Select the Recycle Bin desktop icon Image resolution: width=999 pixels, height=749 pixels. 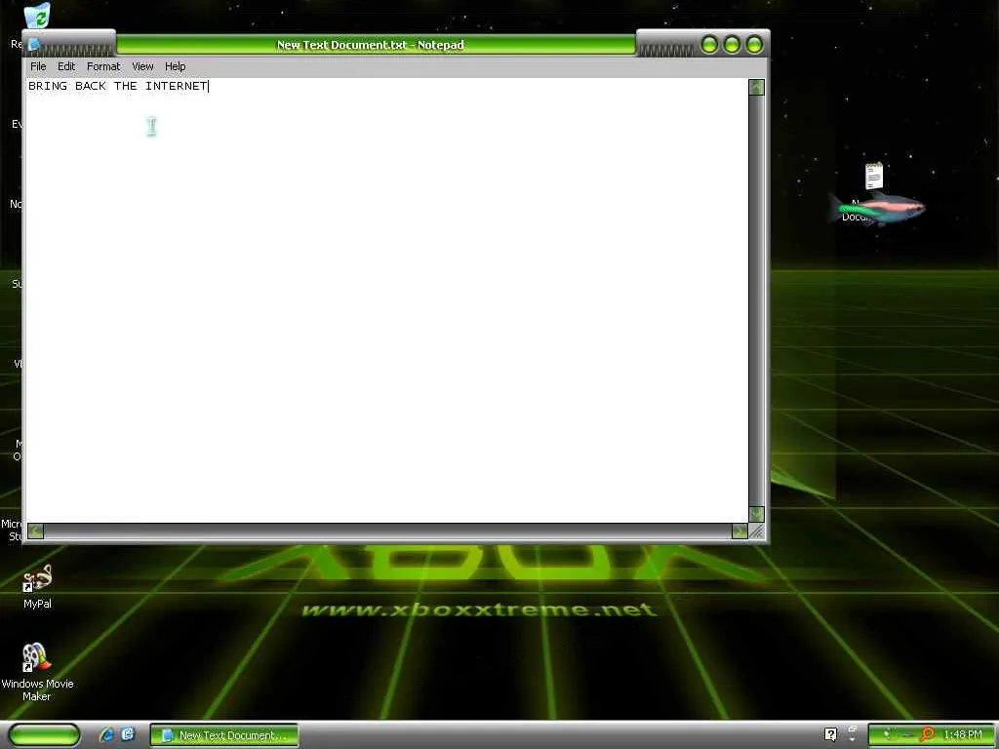(37, 17)
